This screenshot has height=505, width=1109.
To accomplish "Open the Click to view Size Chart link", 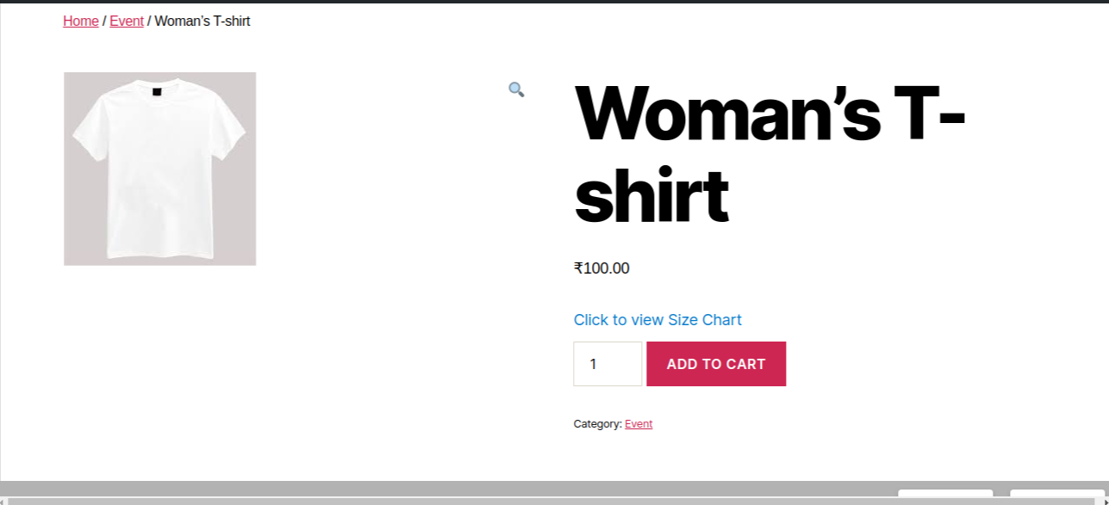I will coord(657,320).
